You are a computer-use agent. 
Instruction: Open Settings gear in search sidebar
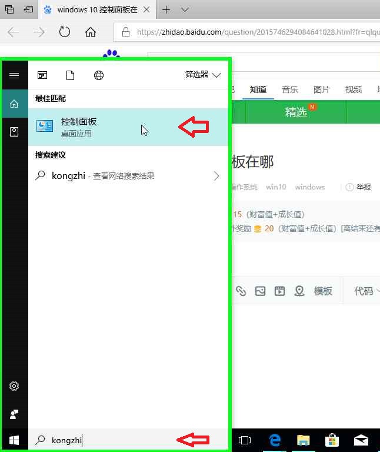click(14, 386)
